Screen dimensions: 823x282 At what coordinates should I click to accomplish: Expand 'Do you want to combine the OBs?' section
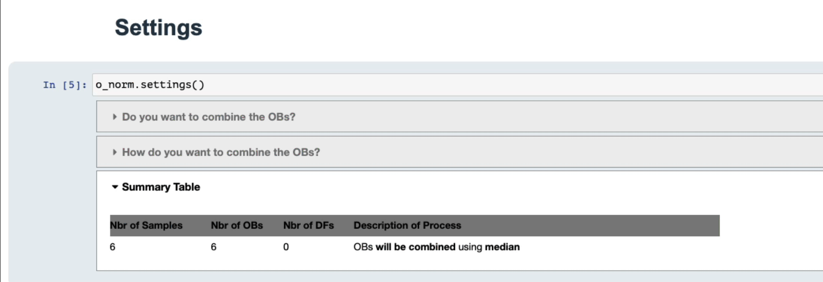[x=208, y=117]
